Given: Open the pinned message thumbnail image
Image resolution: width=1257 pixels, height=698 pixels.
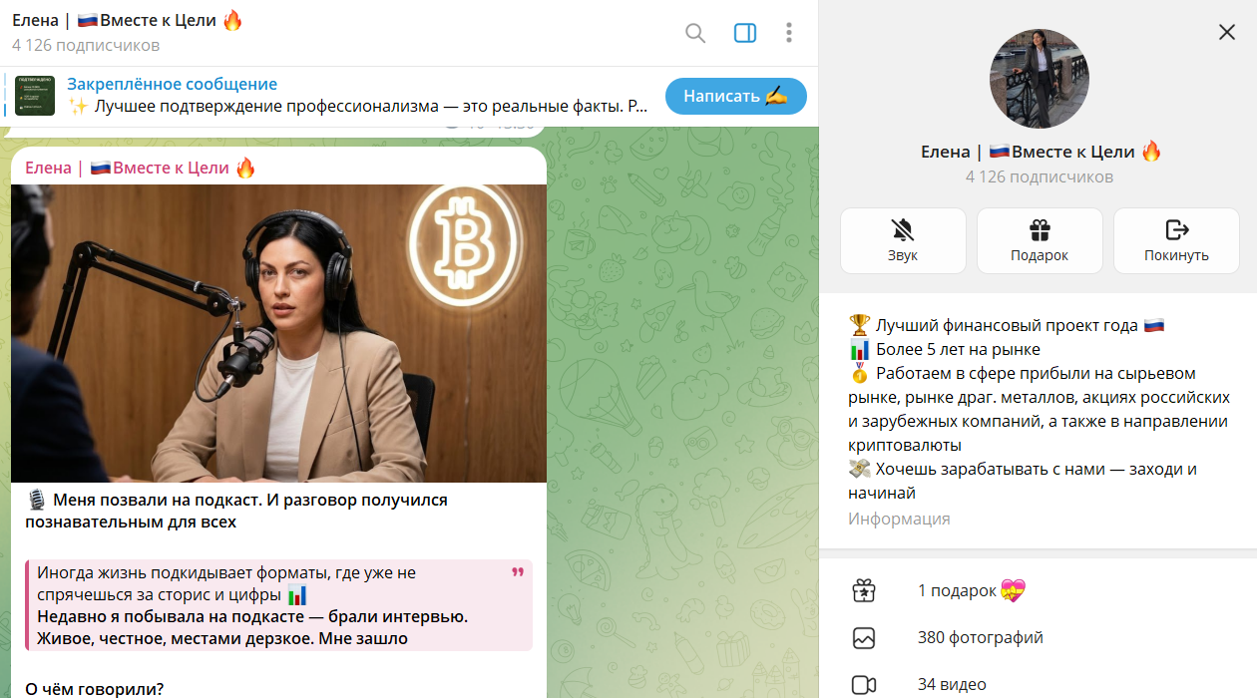Looking at the screenshot, I should (35, 96).
